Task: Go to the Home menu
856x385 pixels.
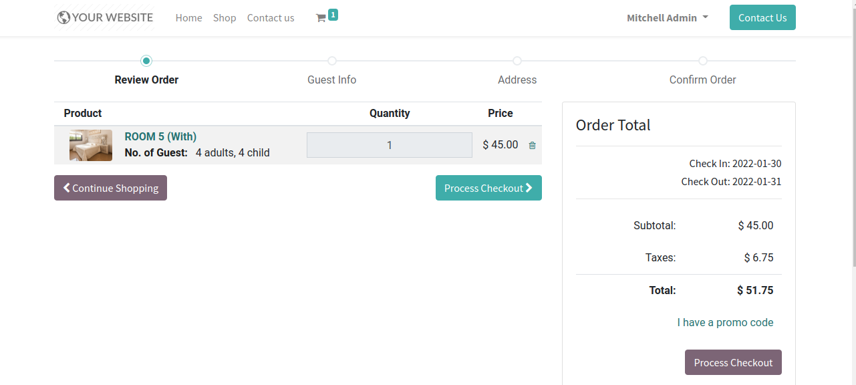Action: (188, 18)
